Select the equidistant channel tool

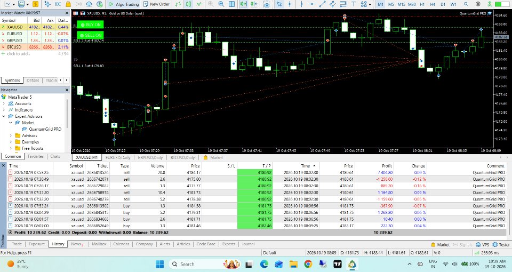click(333, 4)
